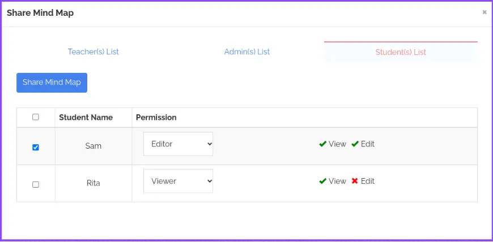Screen dimensions: 493x242
Task: Click the green View checkmark for Rita
Action: coord(322,181)
